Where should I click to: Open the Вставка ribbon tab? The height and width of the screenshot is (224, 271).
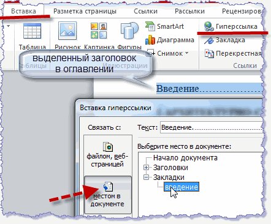(x=23, y=11)
